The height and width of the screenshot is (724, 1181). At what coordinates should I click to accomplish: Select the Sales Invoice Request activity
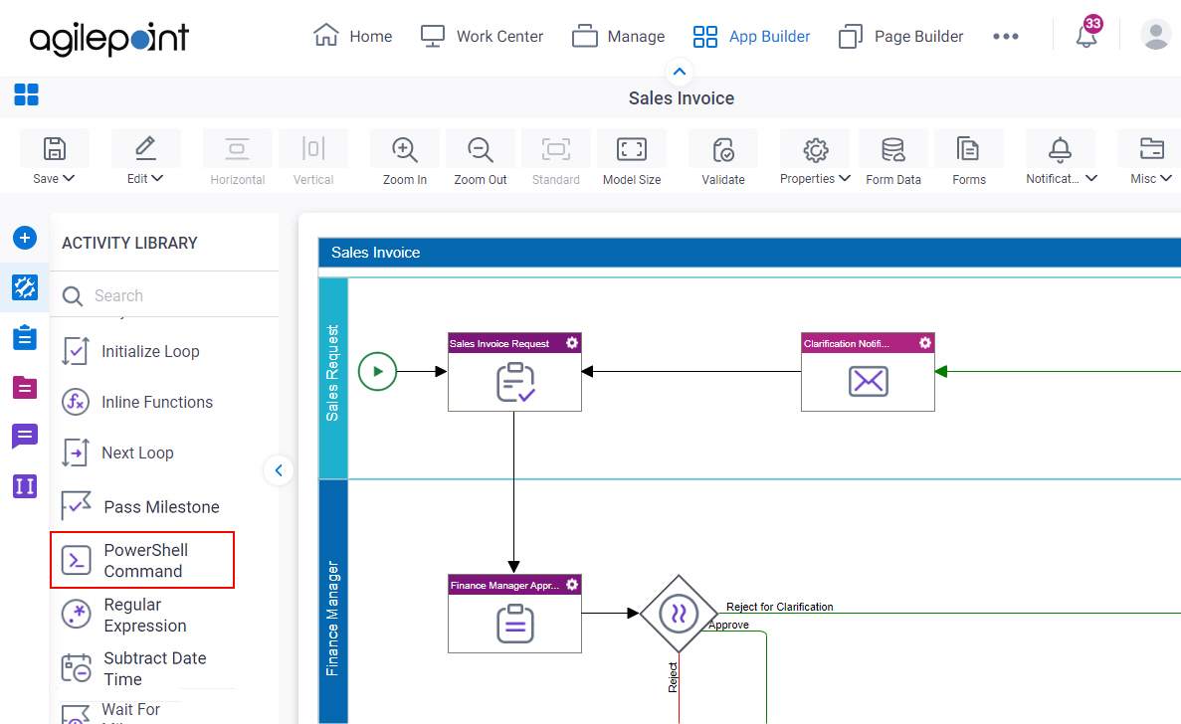[514, 372]
